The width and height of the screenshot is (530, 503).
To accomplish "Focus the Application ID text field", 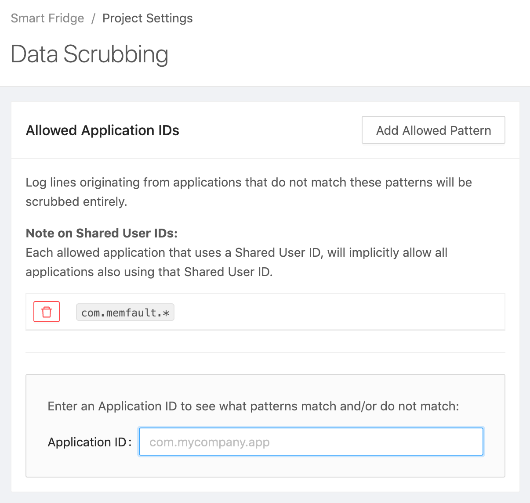I will (311, 442).
